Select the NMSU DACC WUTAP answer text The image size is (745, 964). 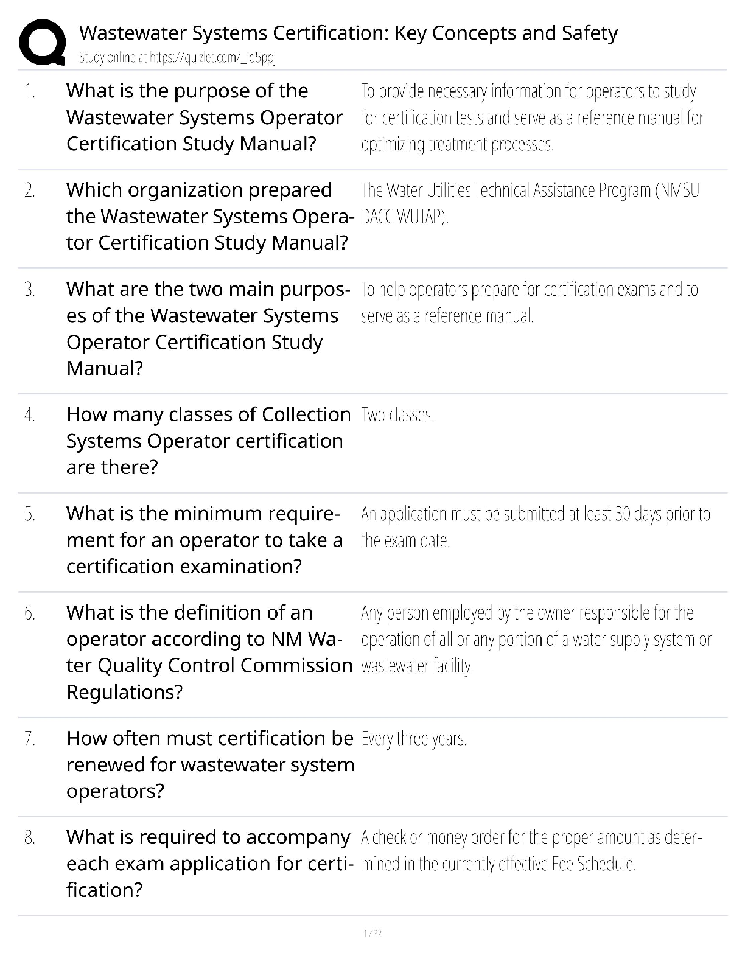[530, 203]
